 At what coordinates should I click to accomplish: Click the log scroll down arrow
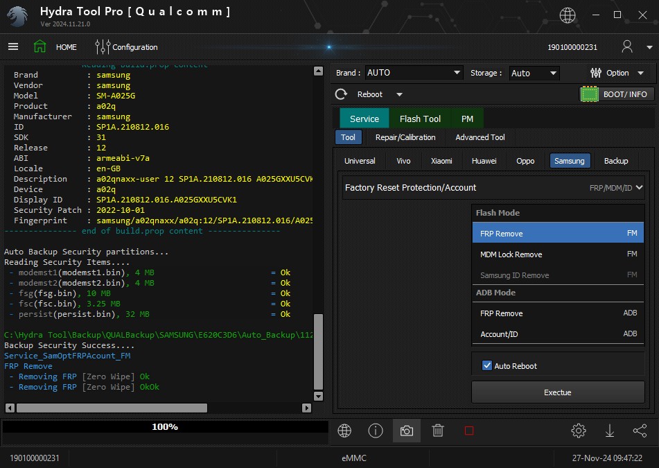coord(318,396)
